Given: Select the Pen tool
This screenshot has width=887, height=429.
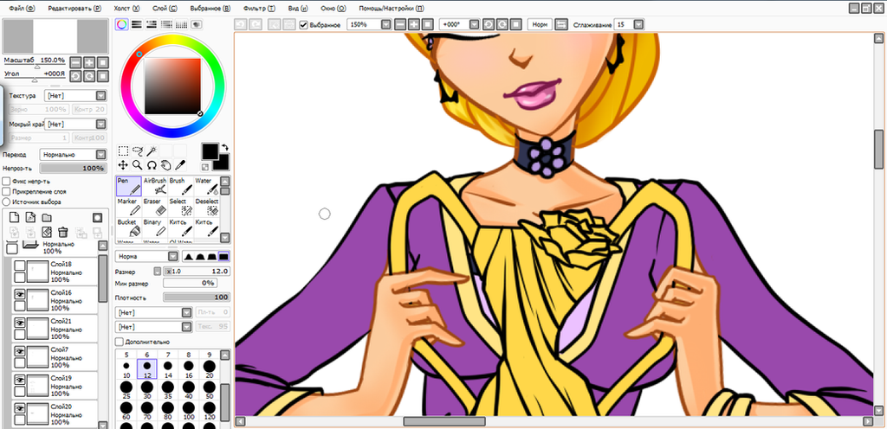Looking at the screenshot, I should [128, 186].
